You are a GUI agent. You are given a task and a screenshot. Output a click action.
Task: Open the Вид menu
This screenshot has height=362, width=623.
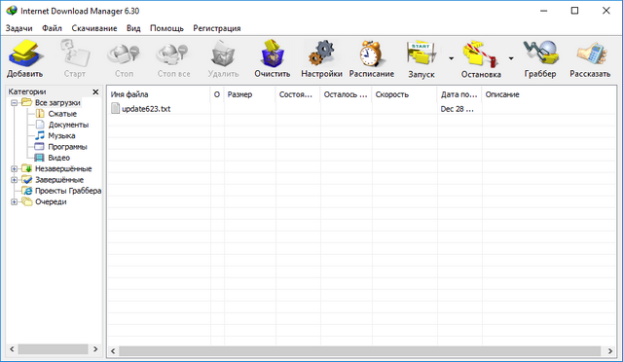tap(133, 28)
